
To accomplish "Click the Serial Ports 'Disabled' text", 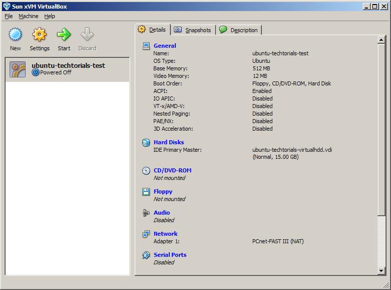I will coord(164,262).
